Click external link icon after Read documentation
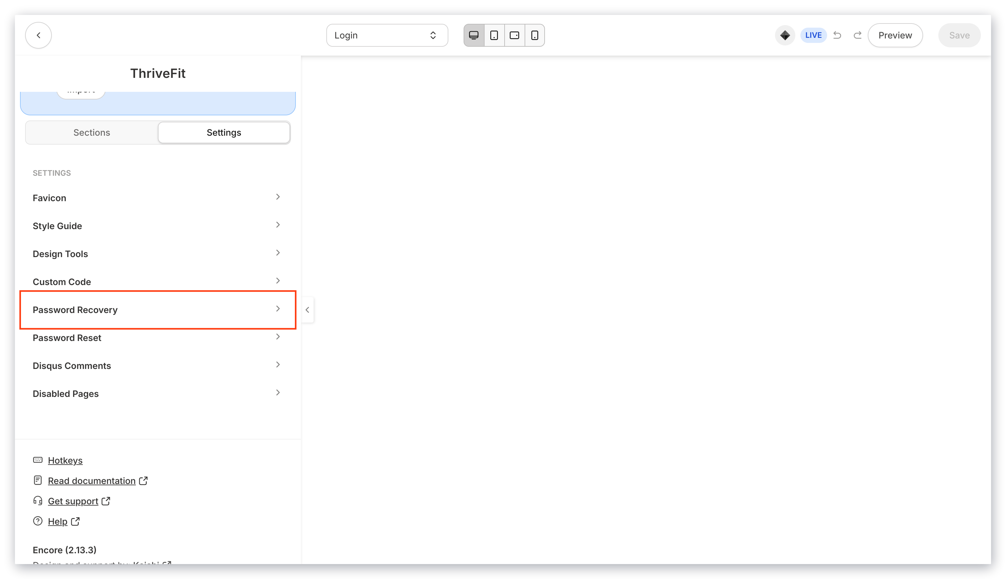Screen dimensions: 1006x579 (x=143, y=481)
